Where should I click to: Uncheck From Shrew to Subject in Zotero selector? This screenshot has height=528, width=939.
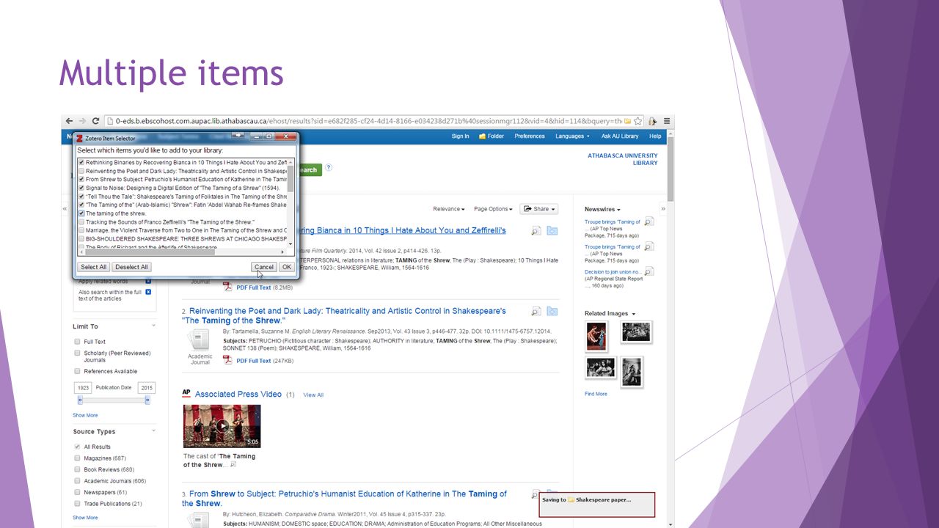coord(81,179)
